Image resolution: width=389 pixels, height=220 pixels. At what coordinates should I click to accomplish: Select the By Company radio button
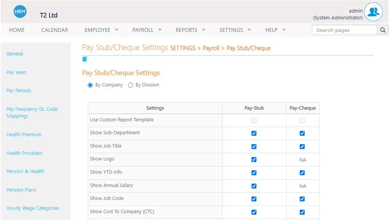click(x=90, y=85)
